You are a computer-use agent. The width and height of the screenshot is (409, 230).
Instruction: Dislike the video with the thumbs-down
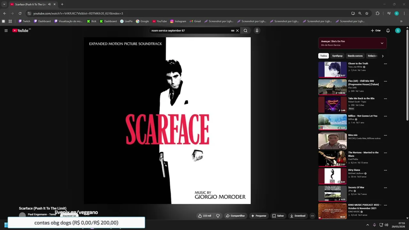click(218, 216)
